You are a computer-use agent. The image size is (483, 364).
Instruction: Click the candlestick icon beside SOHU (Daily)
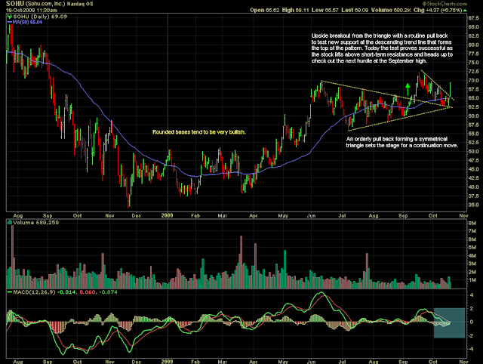coord(10,17)
